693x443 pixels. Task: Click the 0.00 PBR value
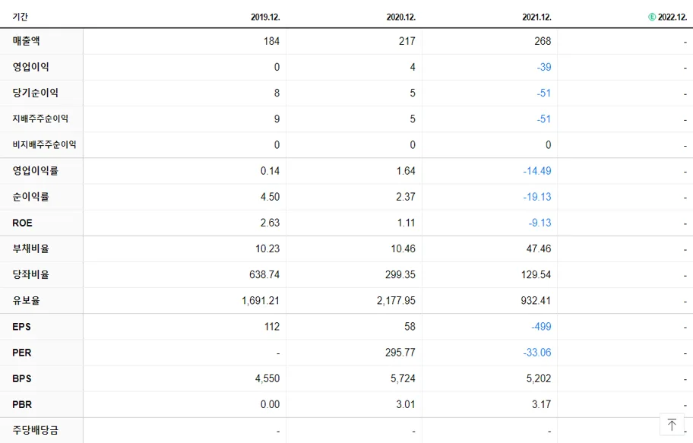[x=270, y=404]
